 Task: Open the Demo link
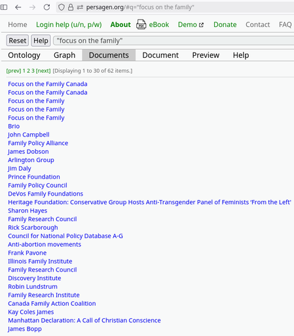click(x=187, y=24)
